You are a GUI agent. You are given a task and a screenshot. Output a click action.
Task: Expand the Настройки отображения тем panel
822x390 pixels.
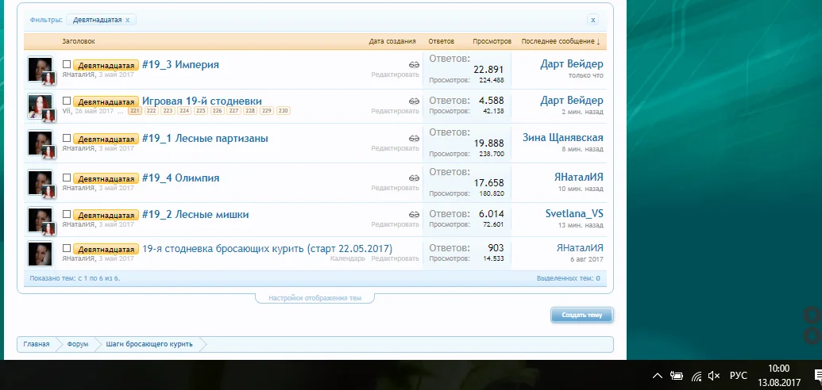click(x=315, y=298)
